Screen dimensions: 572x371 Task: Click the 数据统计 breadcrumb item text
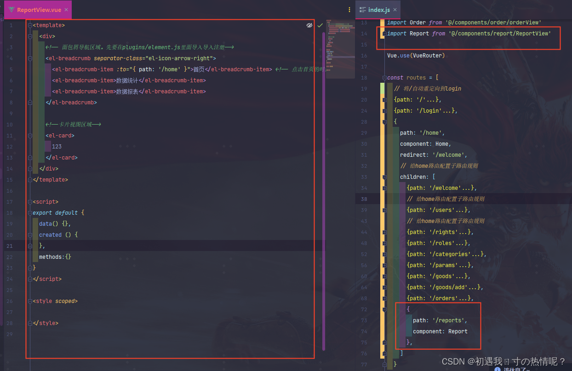coord(127,80)
